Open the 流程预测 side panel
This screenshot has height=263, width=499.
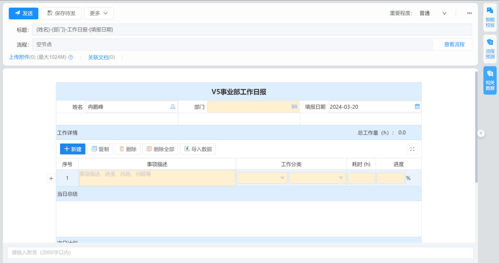(x=490, y=49)
